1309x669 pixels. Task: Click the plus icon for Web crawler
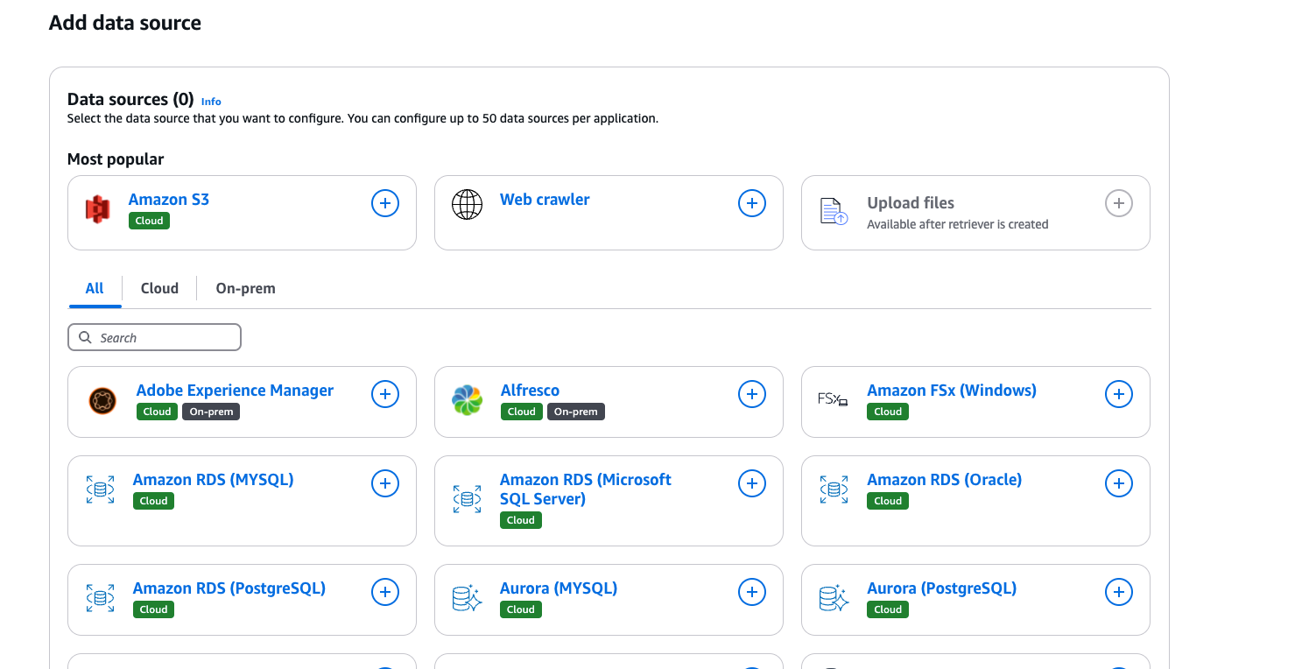[x=752, y=203]
